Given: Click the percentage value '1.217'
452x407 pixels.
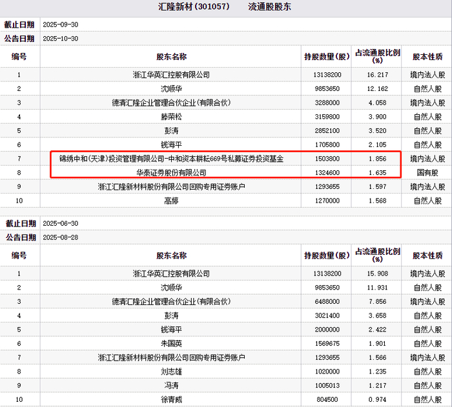Looking at the screenshot, I should (x=378, y=386).
